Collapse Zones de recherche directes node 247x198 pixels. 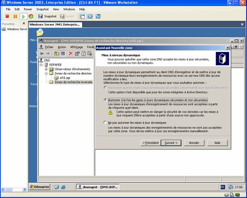[x=46, y=73]
